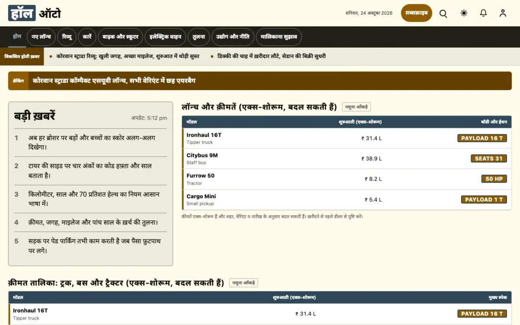Open ticker story about सेडान की बिक्री
This screenshot has width=520, height=325.
coord(272,56)
